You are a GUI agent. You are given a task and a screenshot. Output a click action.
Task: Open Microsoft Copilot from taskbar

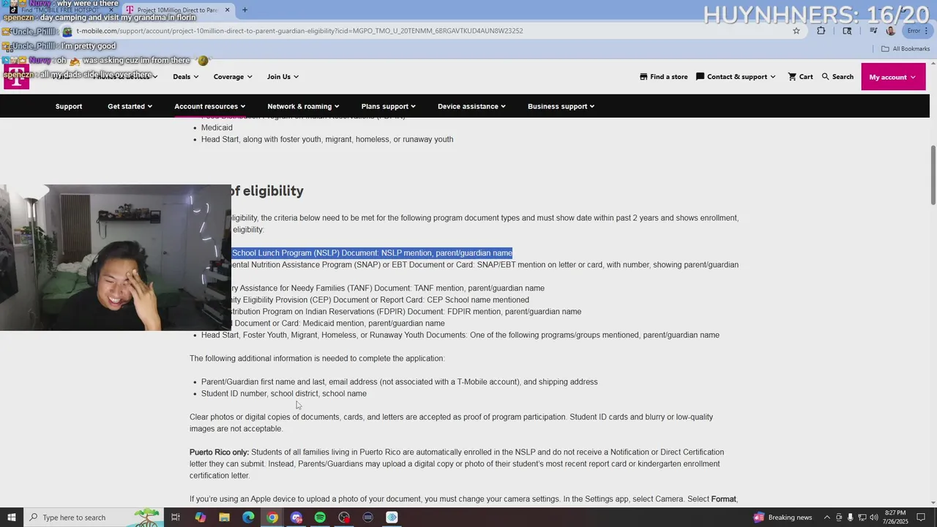[200, 517]
